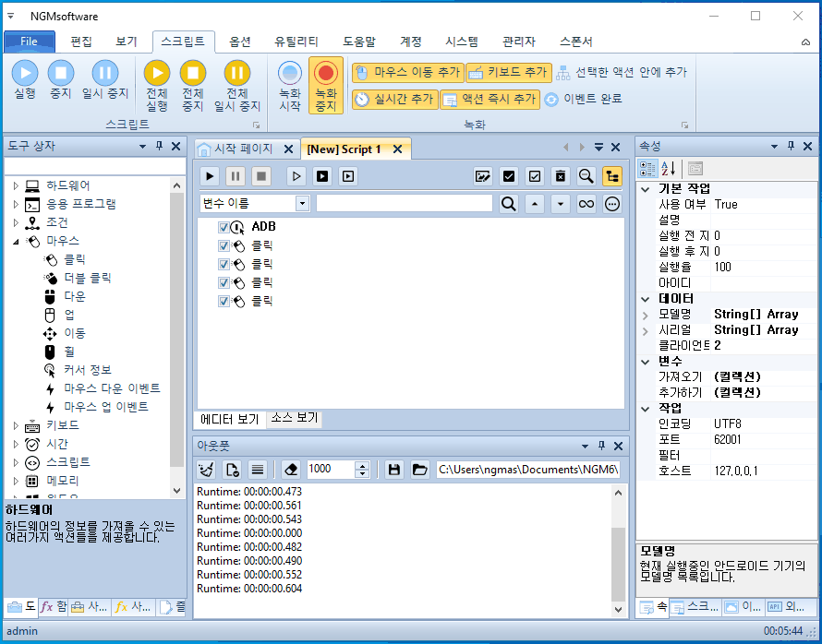Click the save output floppy icon
Viewport: 822px width, 644px height.
click(x=394, y=470)
